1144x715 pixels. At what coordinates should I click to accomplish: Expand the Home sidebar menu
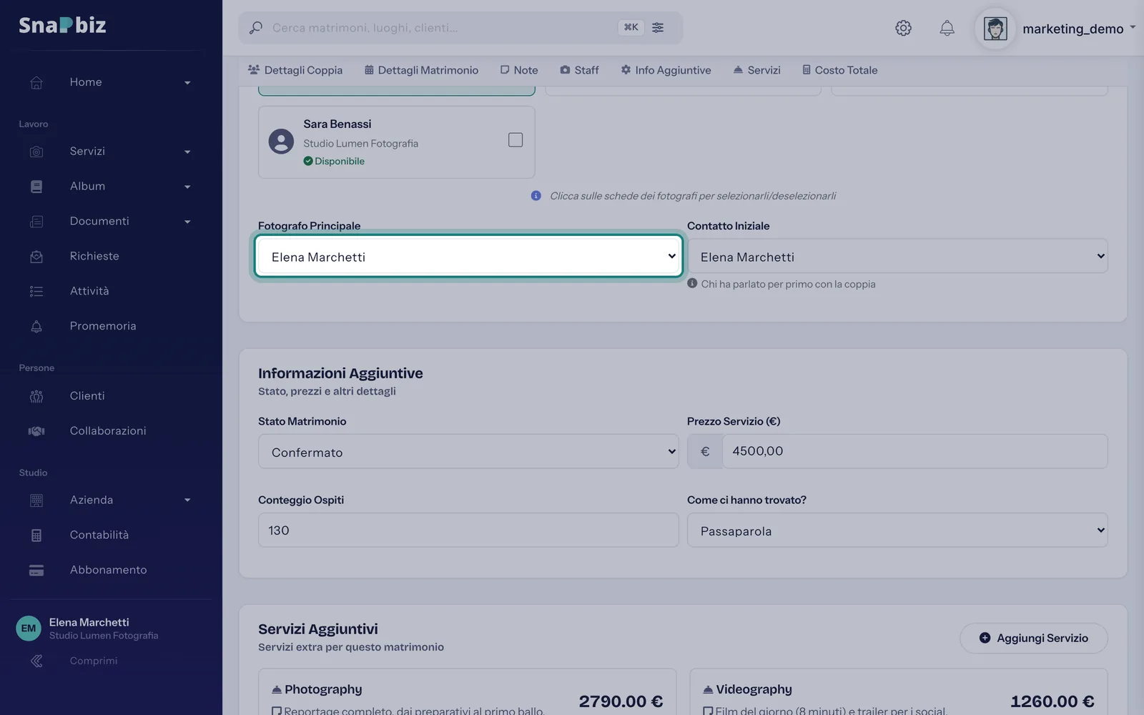click(187, 83)
